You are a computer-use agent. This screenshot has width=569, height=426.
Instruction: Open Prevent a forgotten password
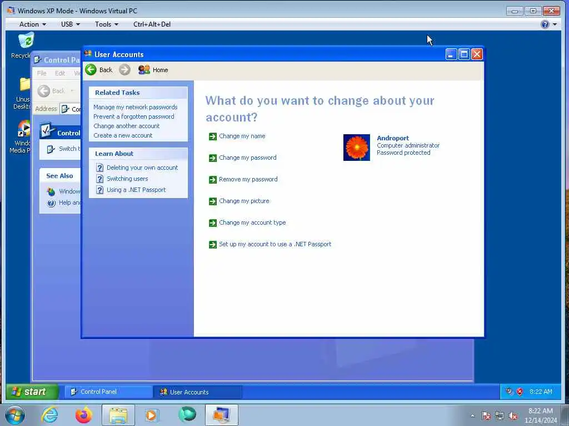tap(133, 116)
